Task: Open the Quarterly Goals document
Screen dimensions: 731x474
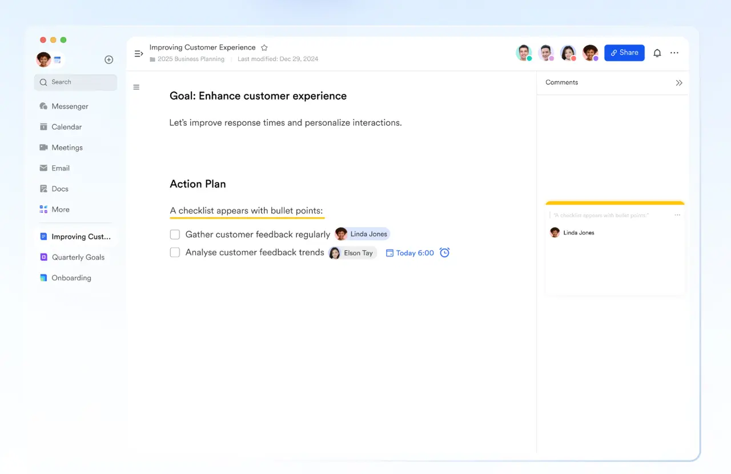Action: 78,257
